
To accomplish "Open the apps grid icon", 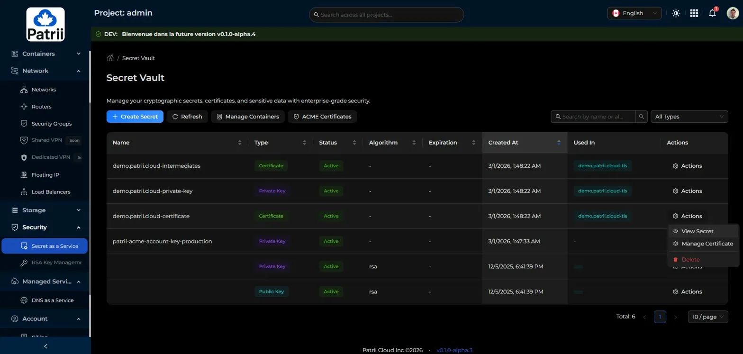I will [x=694, y=13].
